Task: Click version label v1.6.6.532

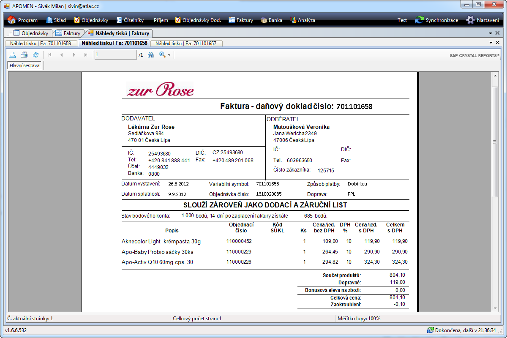Action: pos(16,330)
